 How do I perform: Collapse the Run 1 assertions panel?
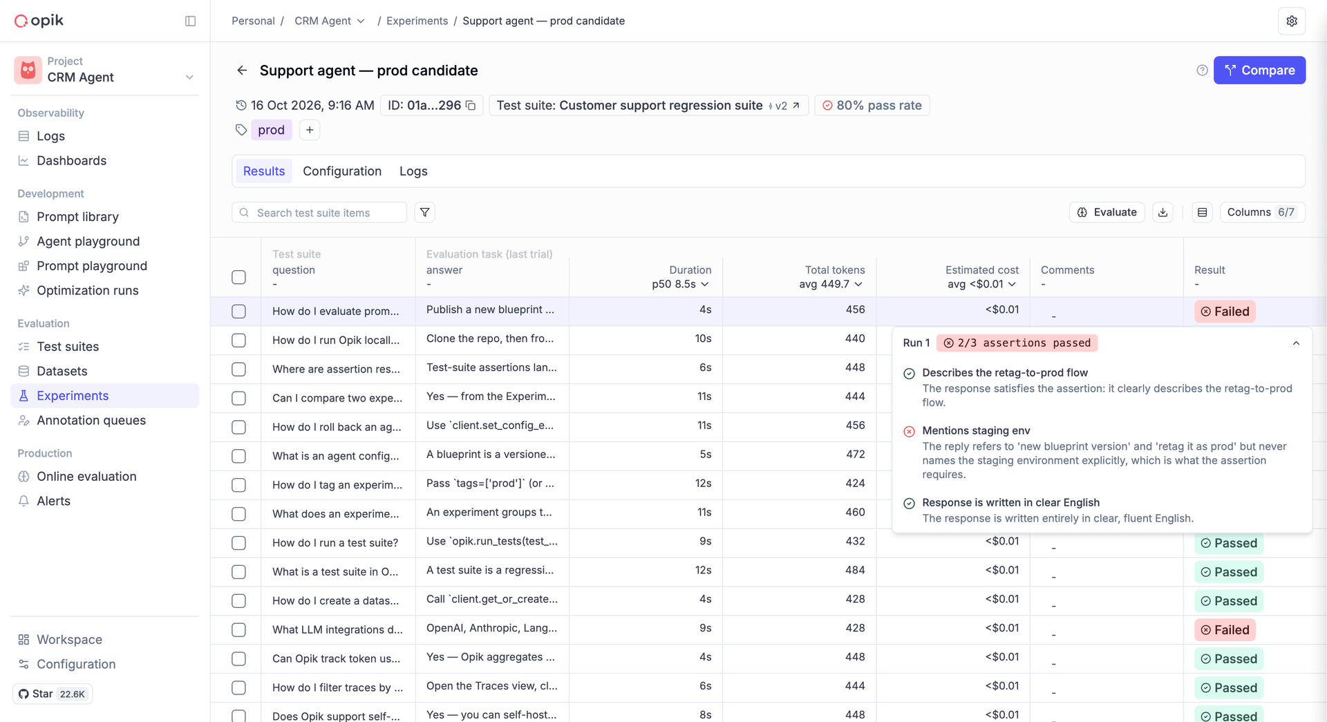click(1296, 343)
